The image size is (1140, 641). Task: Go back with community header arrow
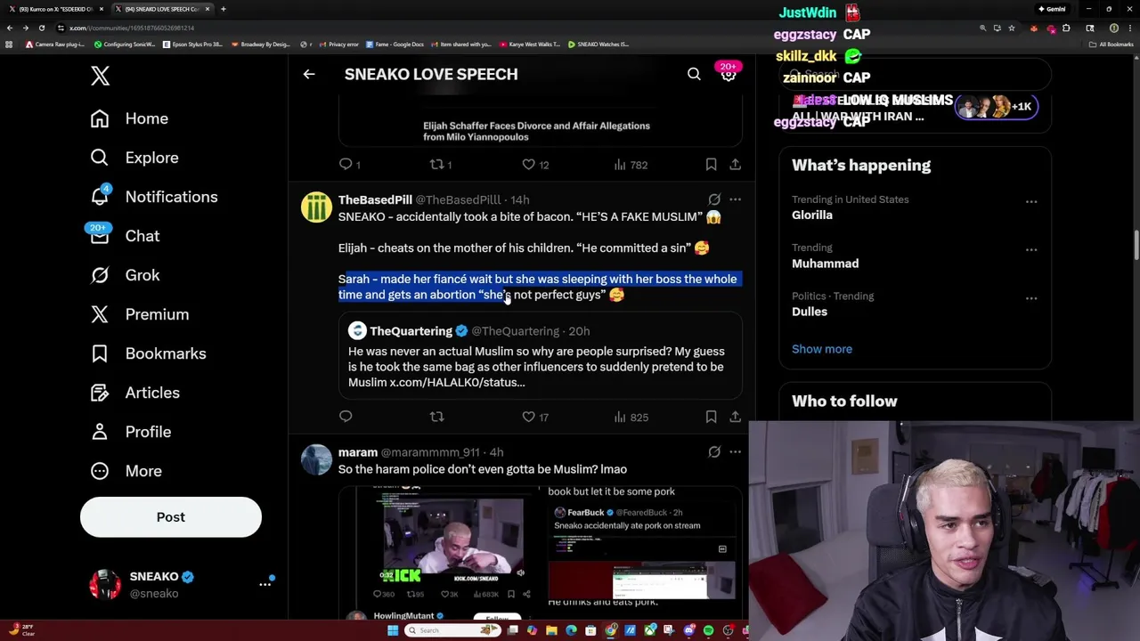[x=309, y=74]
